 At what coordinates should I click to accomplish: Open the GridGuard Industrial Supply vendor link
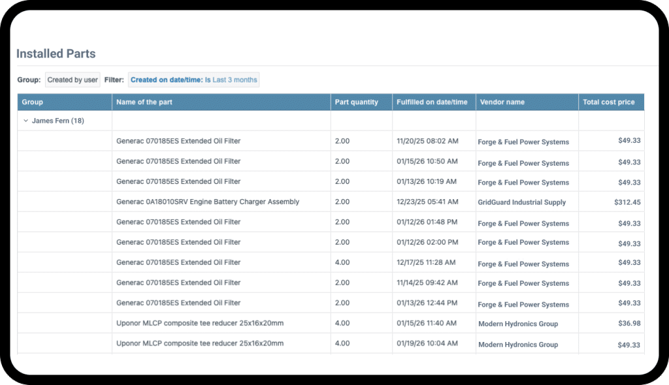[521, 202]
